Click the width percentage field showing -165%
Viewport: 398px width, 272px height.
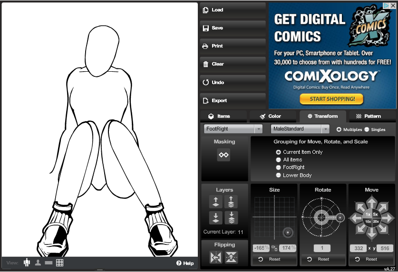(261, 248)
